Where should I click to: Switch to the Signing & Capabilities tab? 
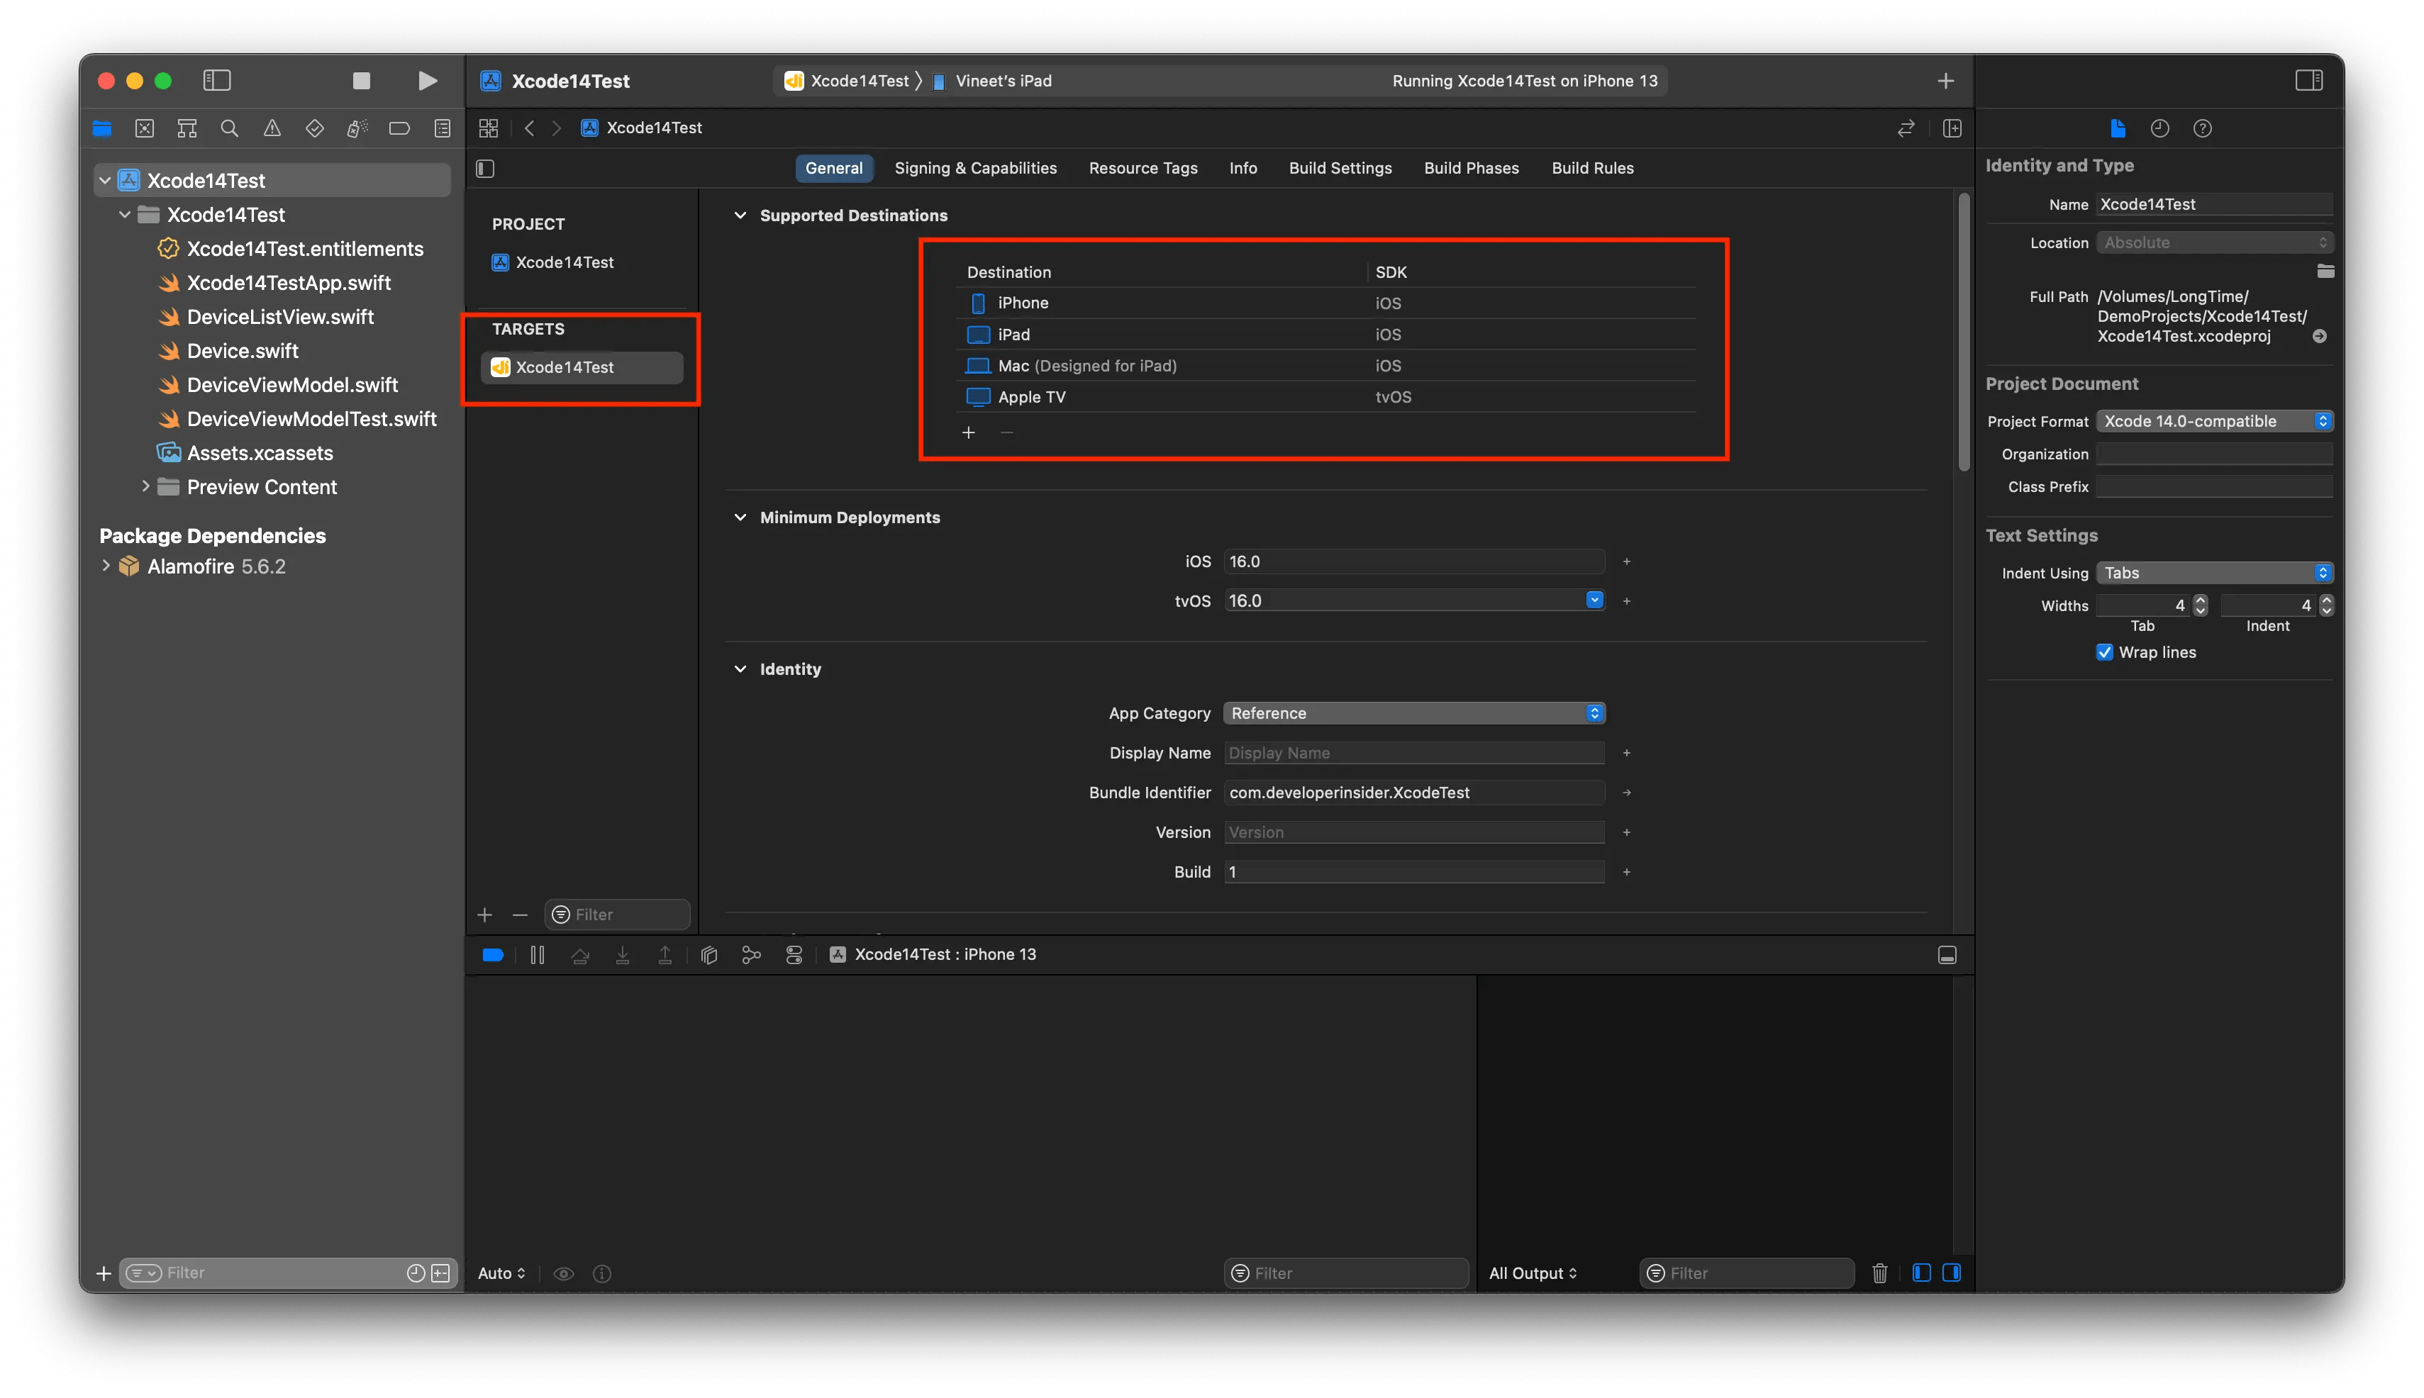click(975, 168)
